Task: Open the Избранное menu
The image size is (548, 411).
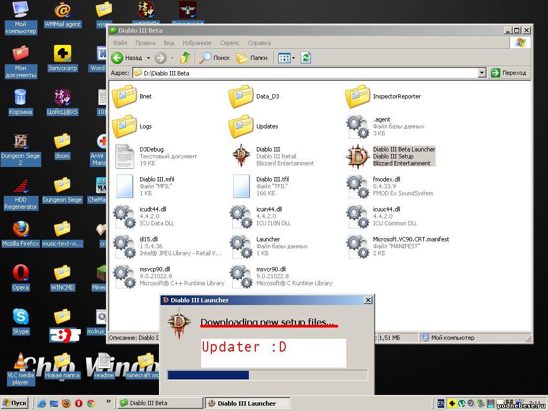Action: coord(197,43)
